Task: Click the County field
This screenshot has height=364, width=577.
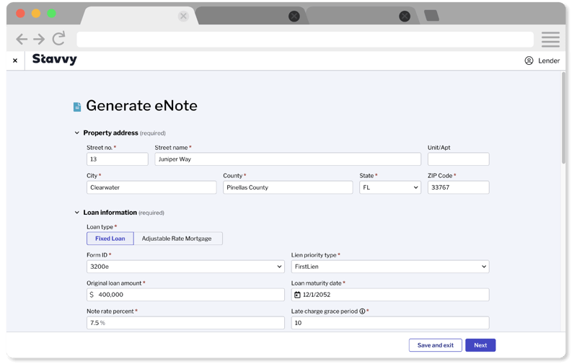Action: click(288, 187)
